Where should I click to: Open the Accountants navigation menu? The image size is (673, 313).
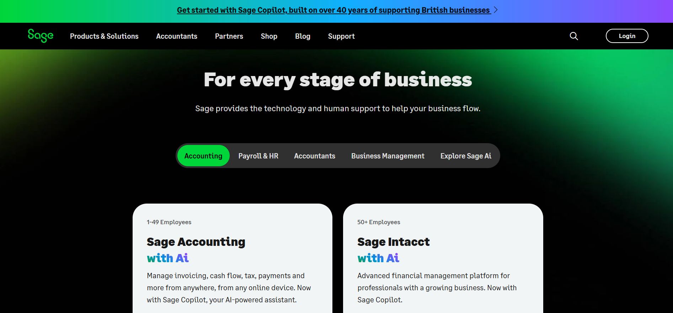point(177,36)
